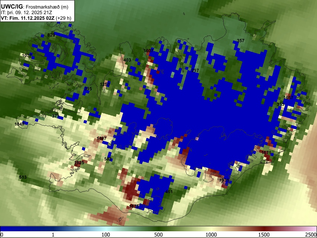
Task: Click the 395 value label
Action: pos(88,89)
